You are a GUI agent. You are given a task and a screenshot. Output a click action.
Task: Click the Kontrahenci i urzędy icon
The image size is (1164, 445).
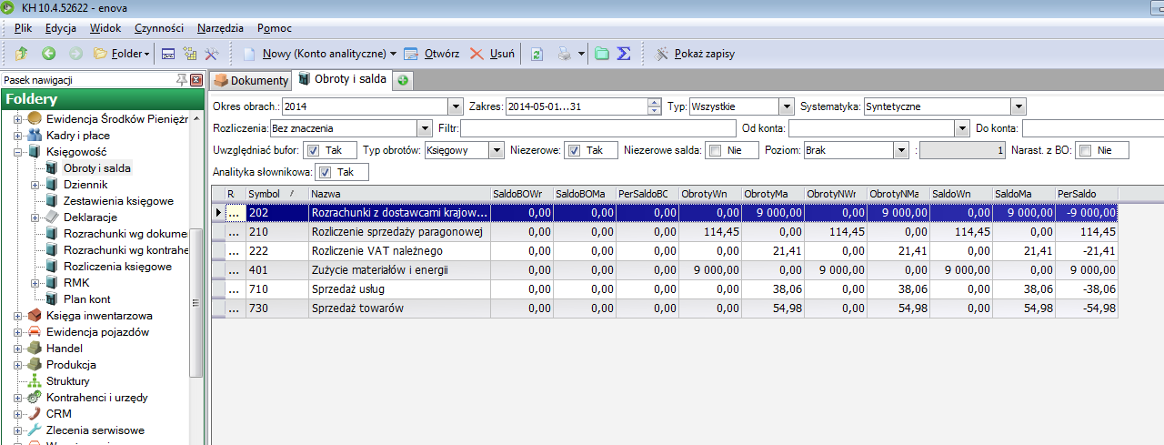click(x=35, y=398)
